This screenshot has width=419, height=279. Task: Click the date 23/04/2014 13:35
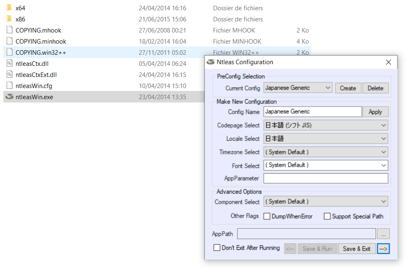tap(162, 97)
